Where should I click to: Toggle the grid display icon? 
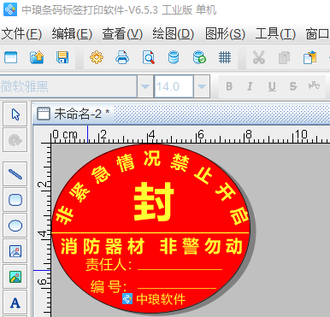[225, 57]
